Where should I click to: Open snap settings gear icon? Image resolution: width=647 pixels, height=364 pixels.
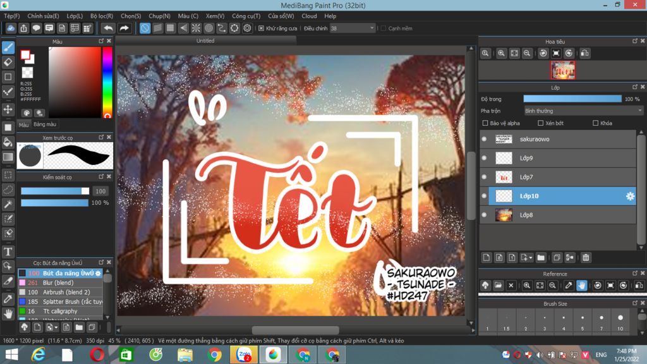[x=247, y=28]
